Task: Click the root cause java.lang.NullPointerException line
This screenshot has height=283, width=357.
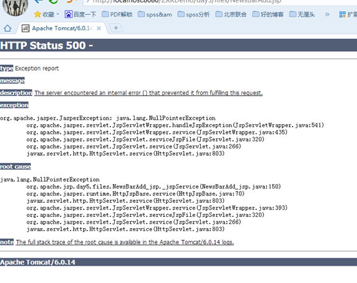Action: point(50,180)
